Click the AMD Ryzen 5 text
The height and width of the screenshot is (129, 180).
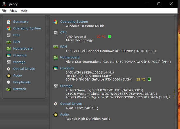76,37
